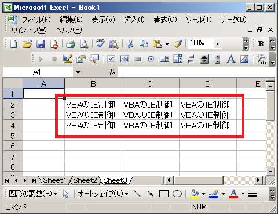This screenshot has height=214, width=278.
Task: Copy selection with the Copy icon
Action: tap(144, 44)
